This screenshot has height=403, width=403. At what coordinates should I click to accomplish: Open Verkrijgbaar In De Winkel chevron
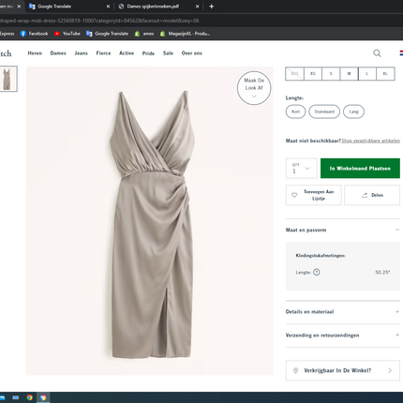click(x=390, y=370)
